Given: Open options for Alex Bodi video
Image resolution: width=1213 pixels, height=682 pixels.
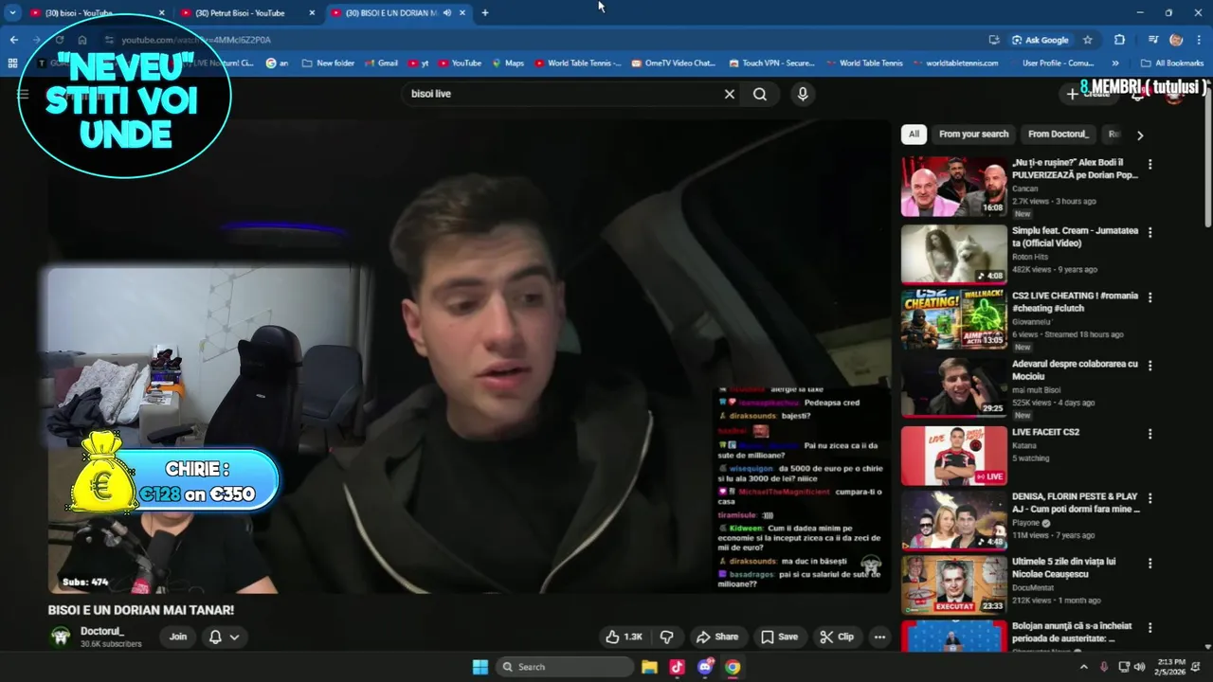Looking at the screenshot, I should coord(1150,164).
